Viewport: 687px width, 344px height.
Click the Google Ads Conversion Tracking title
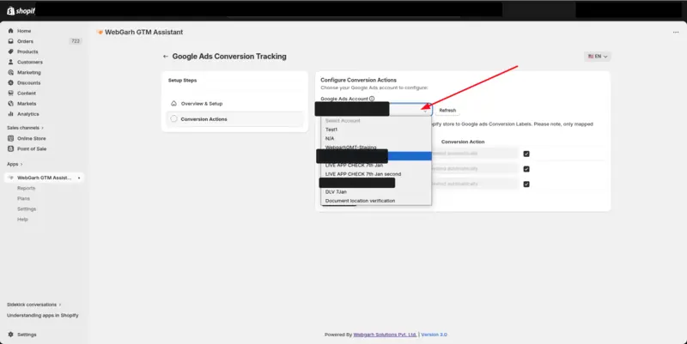(229, 57)
